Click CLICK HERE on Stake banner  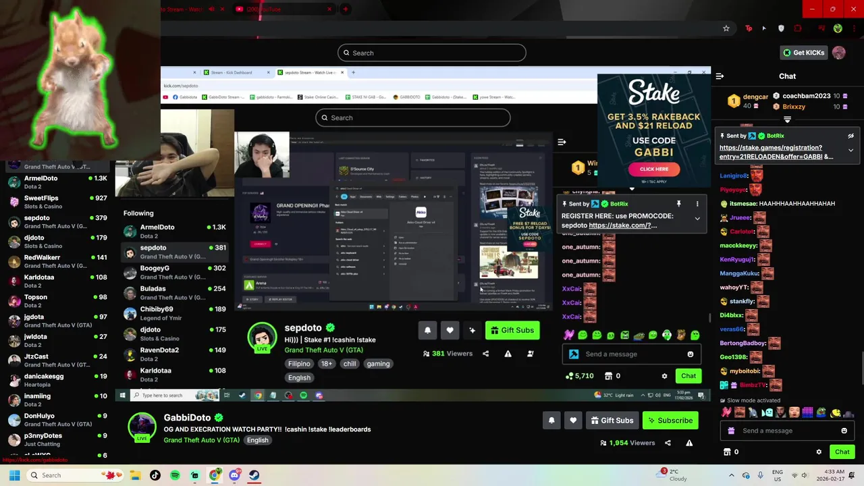tap(653, 169)
